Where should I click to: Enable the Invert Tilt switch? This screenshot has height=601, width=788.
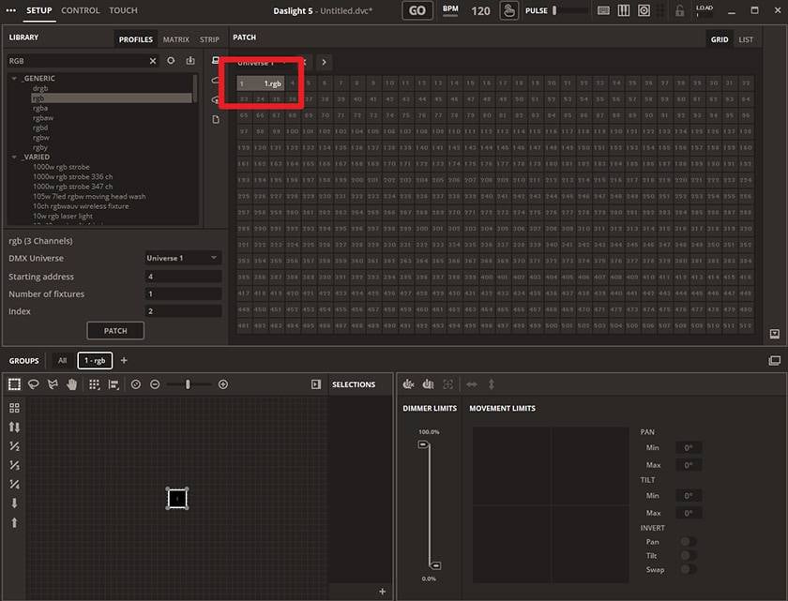coord(688,556)
